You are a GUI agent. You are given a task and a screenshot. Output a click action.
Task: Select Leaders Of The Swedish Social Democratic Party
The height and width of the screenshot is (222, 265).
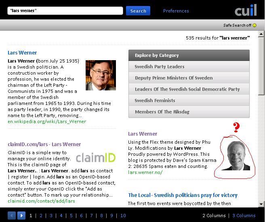point(189,89)
